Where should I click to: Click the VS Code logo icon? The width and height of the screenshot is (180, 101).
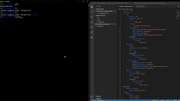point(91,3)
